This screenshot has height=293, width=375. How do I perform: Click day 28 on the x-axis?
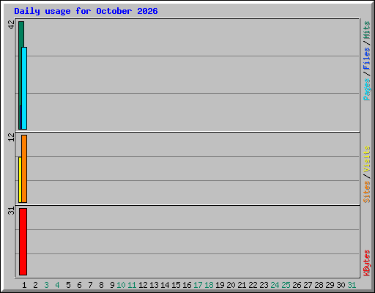[319, 285]
